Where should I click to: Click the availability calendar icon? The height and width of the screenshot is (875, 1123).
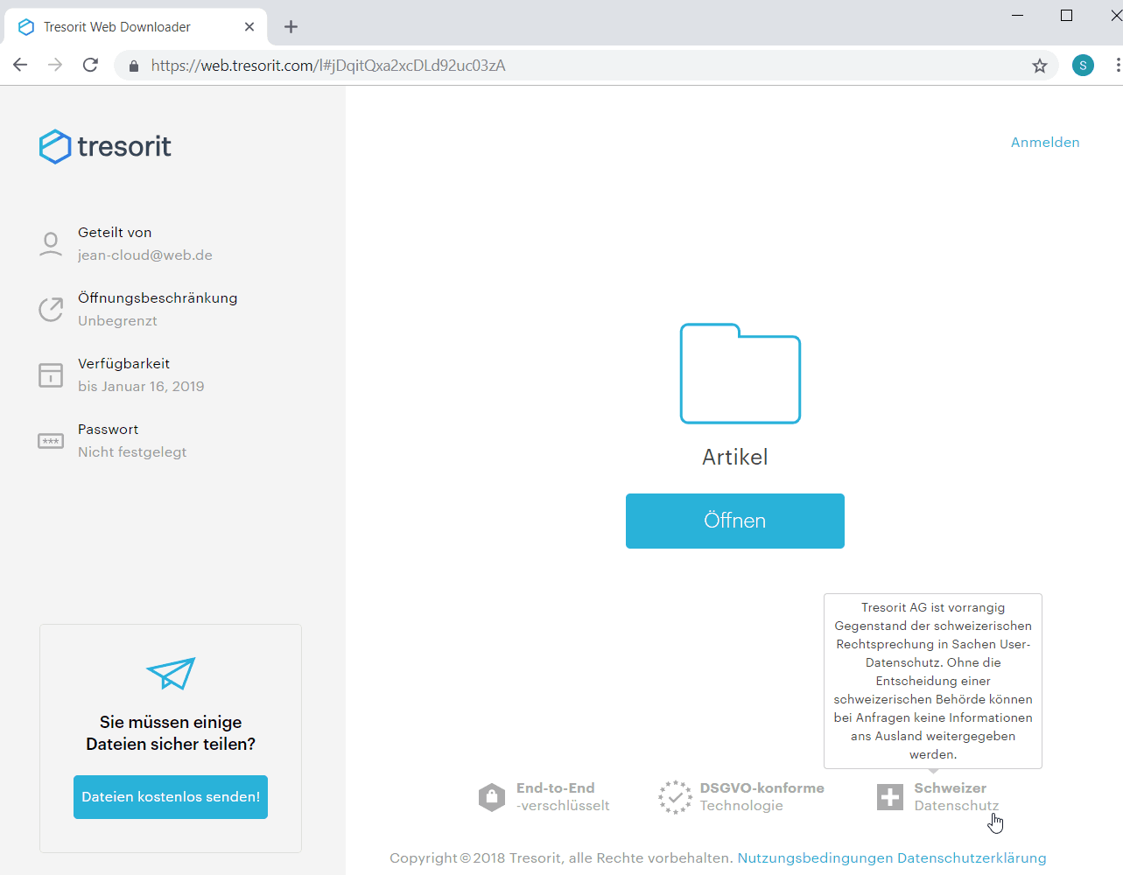(51, 375)
